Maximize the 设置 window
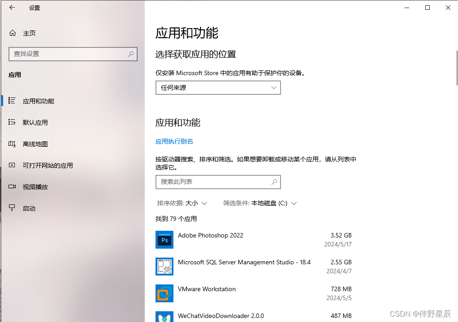 [x=428, y=8]
